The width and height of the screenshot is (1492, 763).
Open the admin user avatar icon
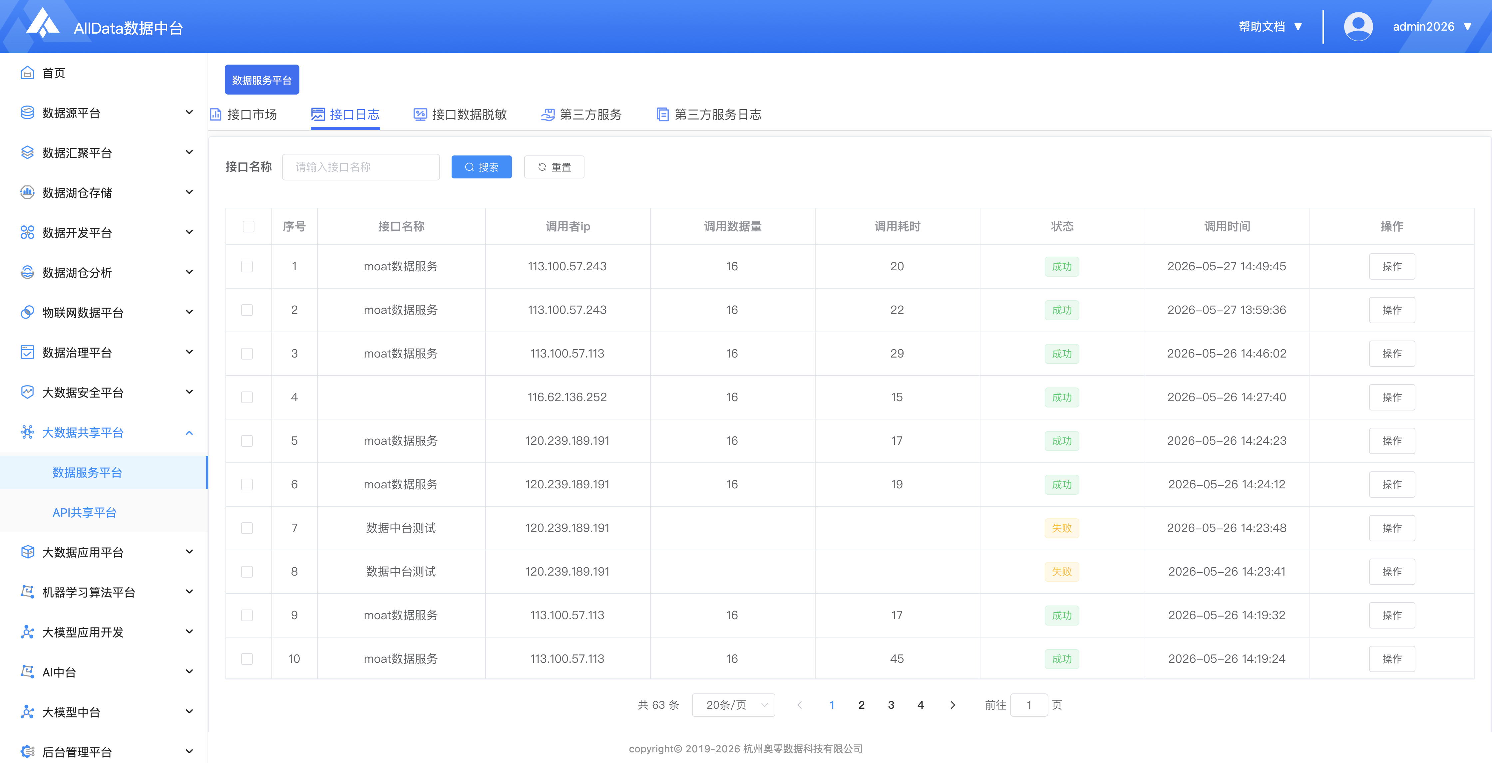click(1358, 27)
